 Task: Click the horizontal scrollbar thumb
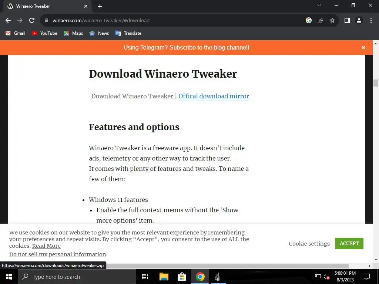[227, 266]
